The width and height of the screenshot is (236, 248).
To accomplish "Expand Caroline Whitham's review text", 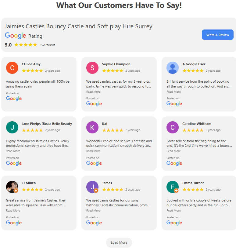I will pyautogui.click(x=173, y=151).
